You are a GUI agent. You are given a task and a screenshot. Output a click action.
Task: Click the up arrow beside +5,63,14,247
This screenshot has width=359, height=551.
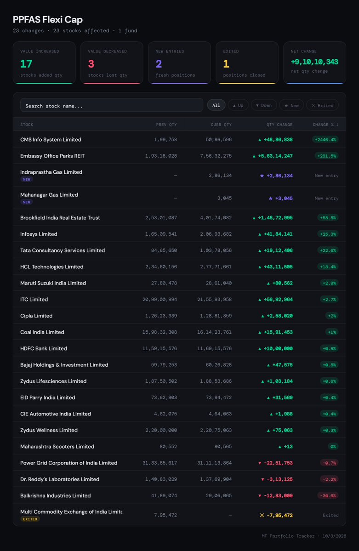(254, 156)
